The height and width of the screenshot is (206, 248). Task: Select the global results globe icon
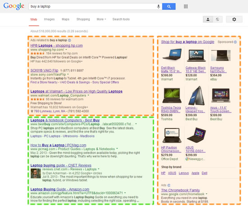[x=218, y=19]
